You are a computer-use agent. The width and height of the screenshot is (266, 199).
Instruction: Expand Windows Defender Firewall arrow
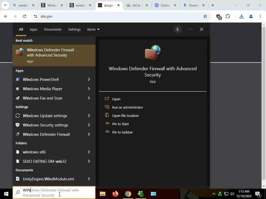coord(89,134)
